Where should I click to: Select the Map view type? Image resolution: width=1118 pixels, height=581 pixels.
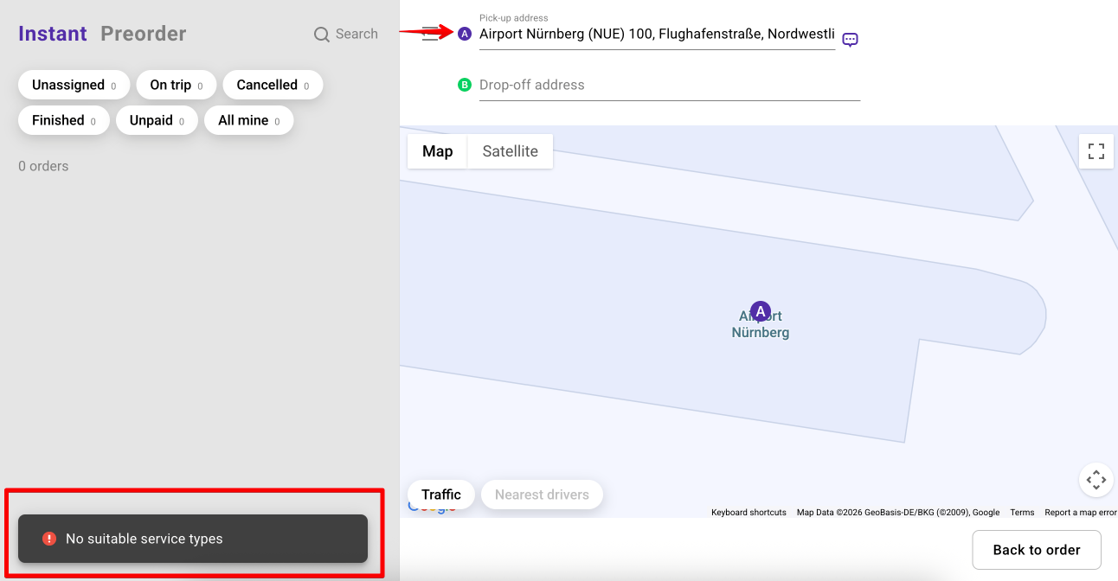(x=437, y=151)
